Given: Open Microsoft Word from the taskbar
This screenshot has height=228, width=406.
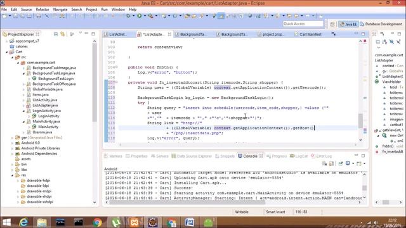Looking at the screenshot, I should click(x=190, y=222).
